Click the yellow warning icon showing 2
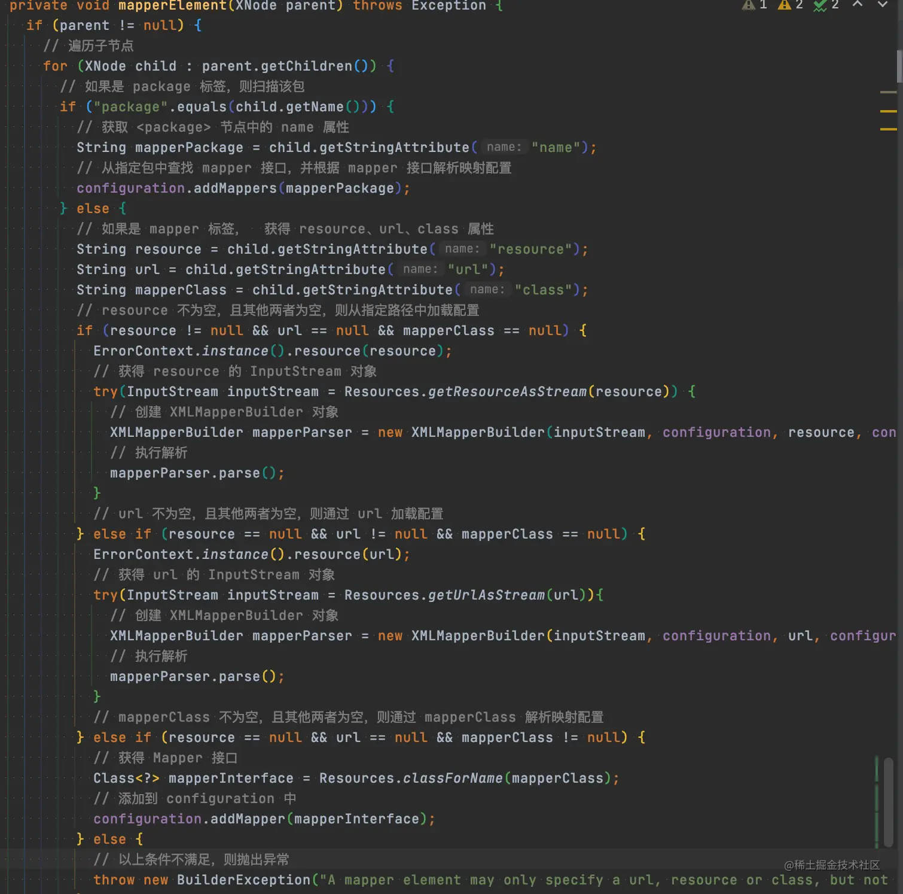The image size is (903, 894). point(784,5)
